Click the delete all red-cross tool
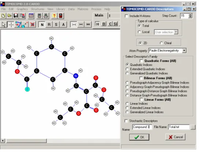Image resolution: width=199 pixels, height=152 pixels. [x=32, y=24]
